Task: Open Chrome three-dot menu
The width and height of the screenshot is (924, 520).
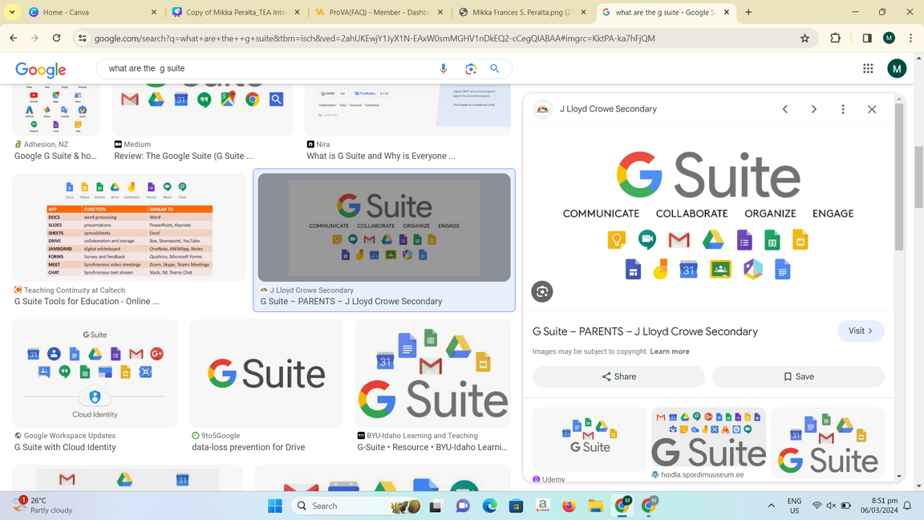Action: 910,39
